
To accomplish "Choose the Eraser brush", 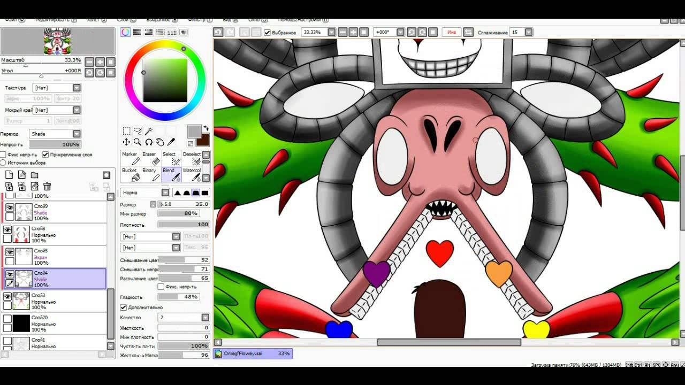I will [150, 158].
